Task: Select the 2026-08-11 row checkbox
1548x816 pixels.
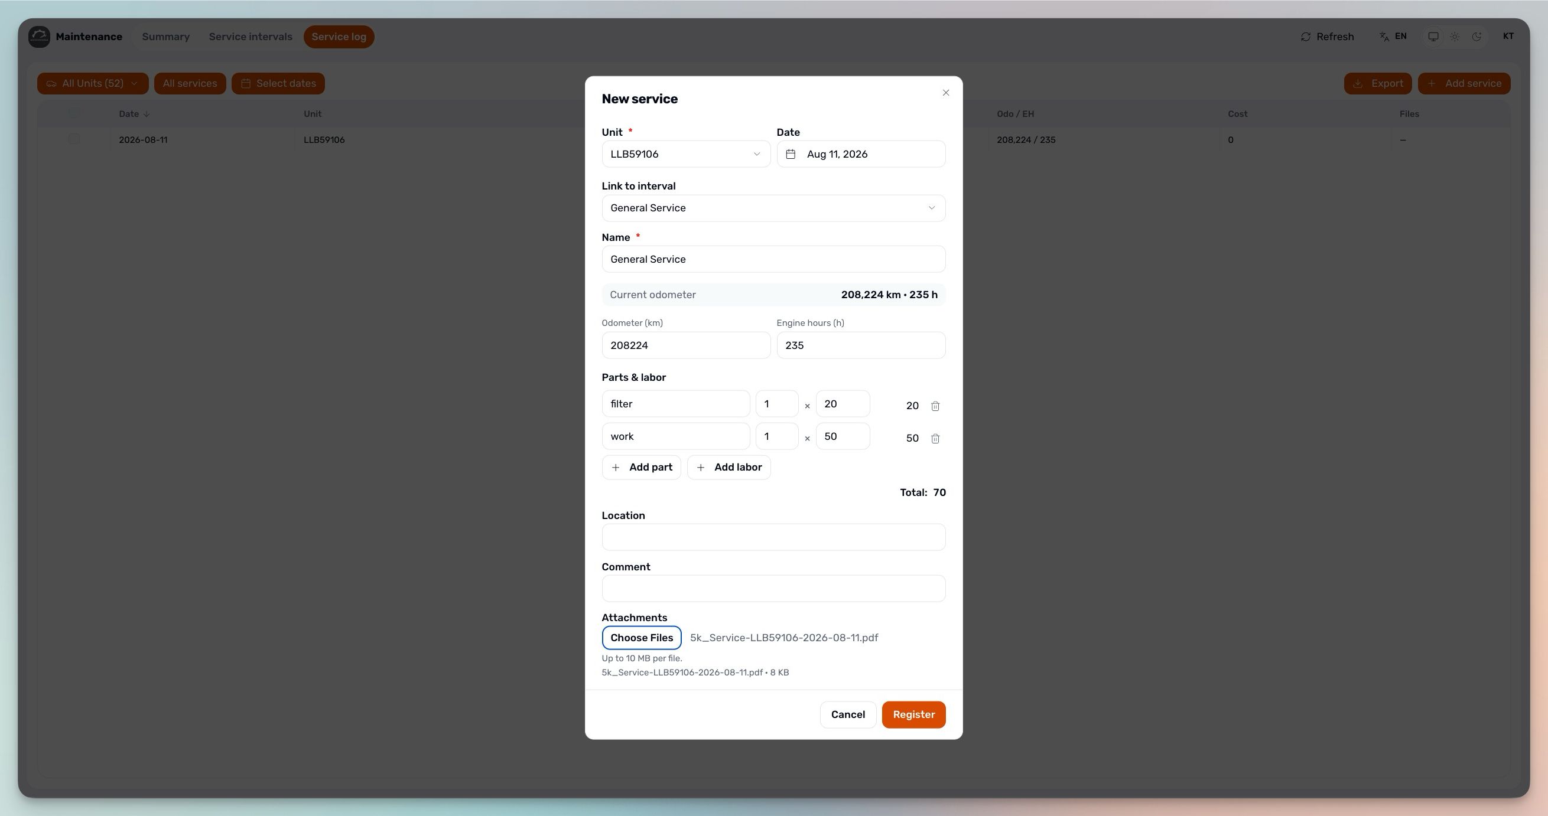Action: pyautogui.click(x=74, y=139)
